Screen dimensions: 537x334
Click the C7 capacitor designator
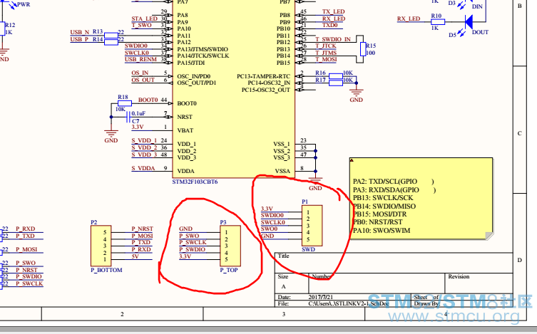tap(135, 121)
